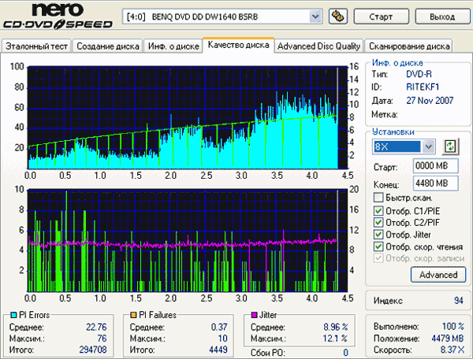Select the Качество диска tab

(x=238, y=45)
